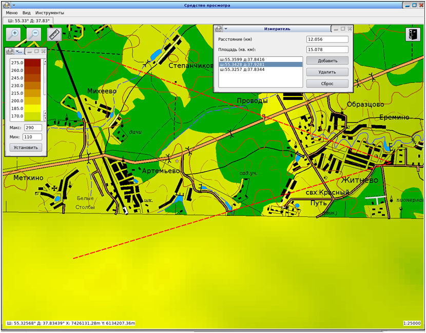
Task: Click the zoom out magnifier tool
Action: pyautogui.click(x=33, y=34)
